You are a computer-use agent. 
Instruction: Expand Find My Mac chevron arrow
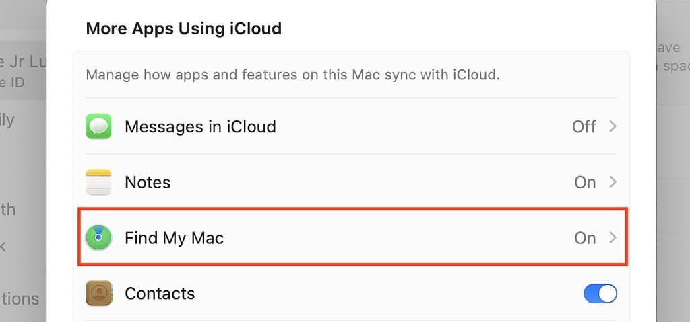613,237
